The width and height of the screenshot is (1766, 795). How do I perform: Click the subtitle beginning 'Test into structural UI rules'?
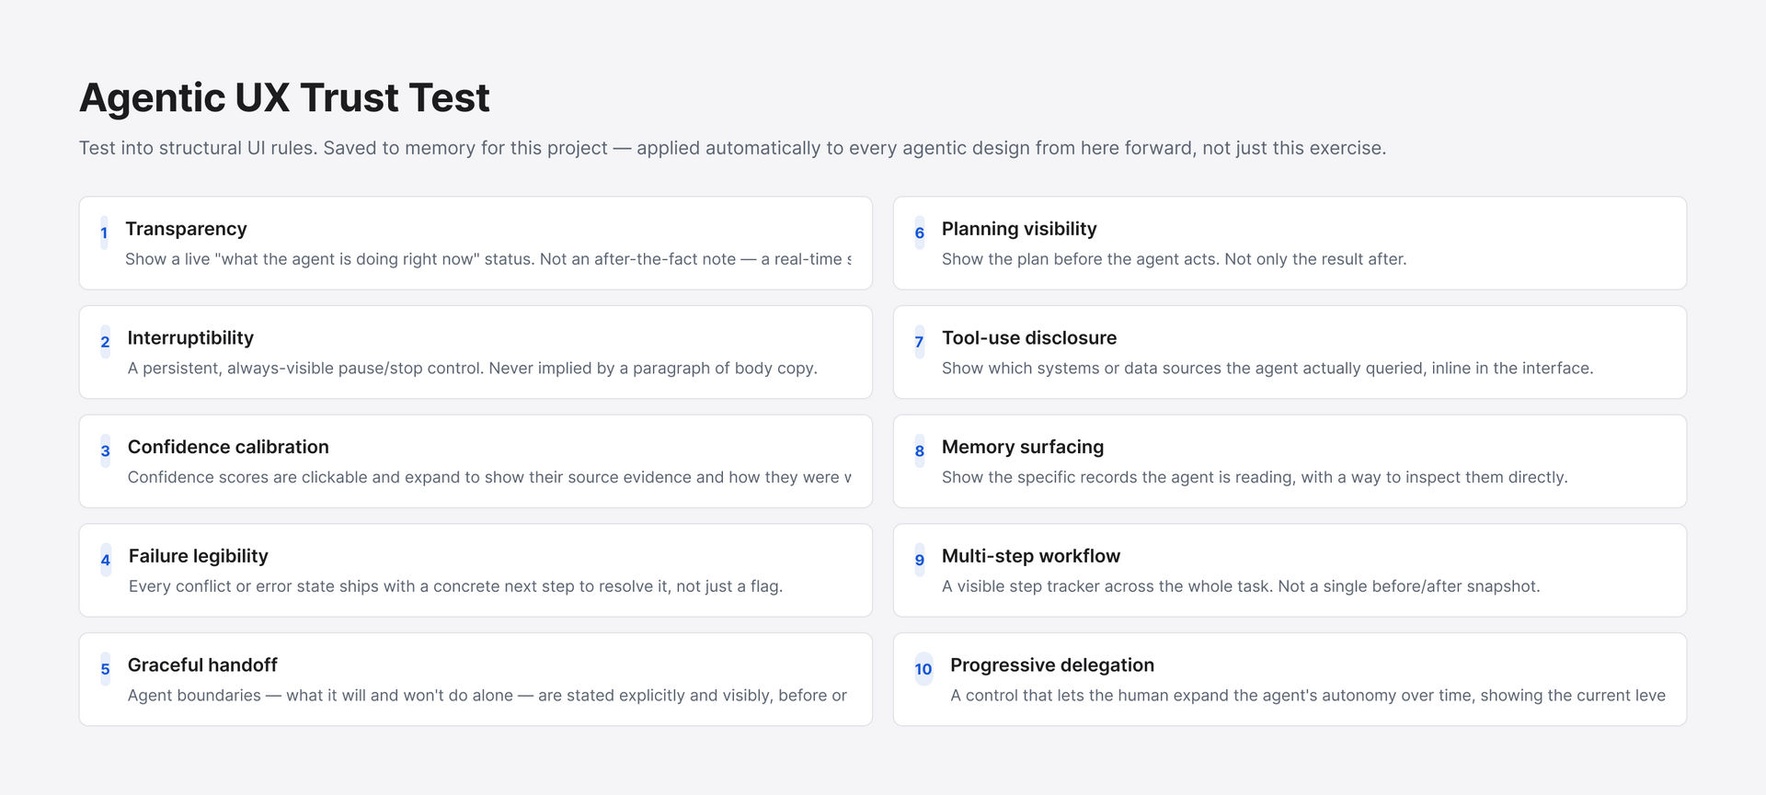(x=732, y=148)
